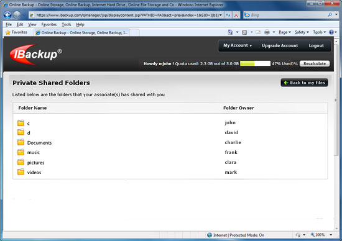Screen dimensions: 342x241
Task: Click the Print icon in command bar
Action: [267, 32]
